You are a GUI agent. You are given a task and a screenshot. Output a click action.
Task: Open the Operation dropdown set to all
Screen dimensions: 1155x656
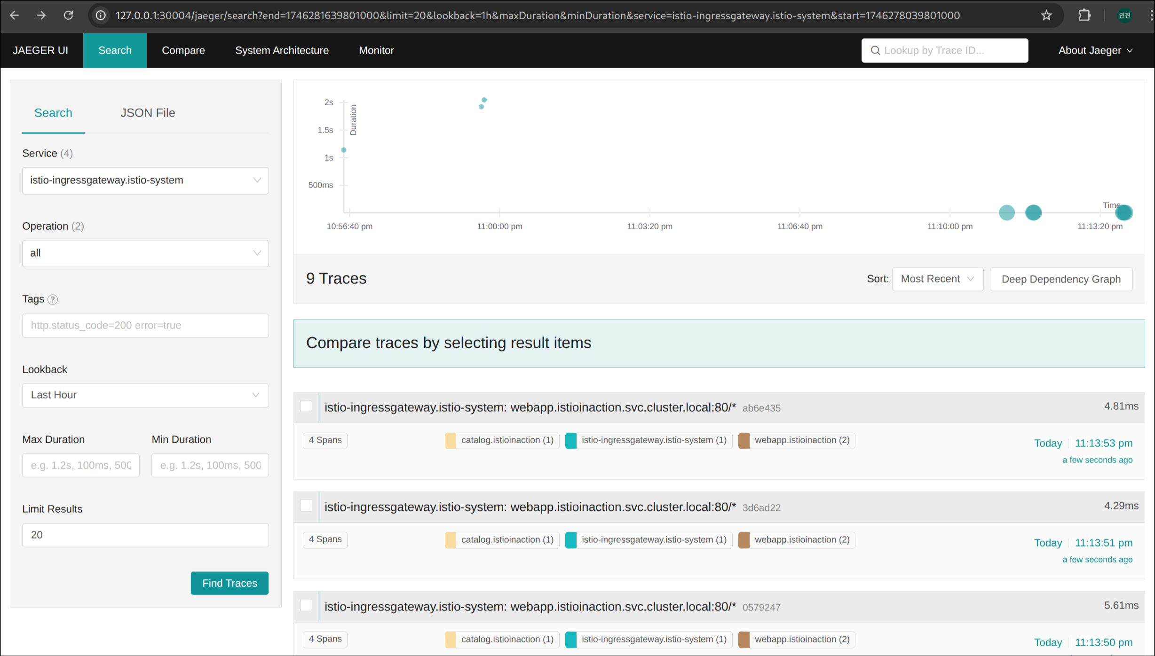coord(145,253)
